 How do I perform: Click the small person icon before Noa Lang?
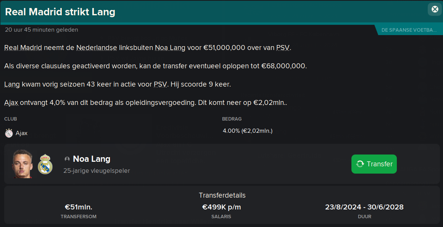pyautogui.click(x=67, y=159)
